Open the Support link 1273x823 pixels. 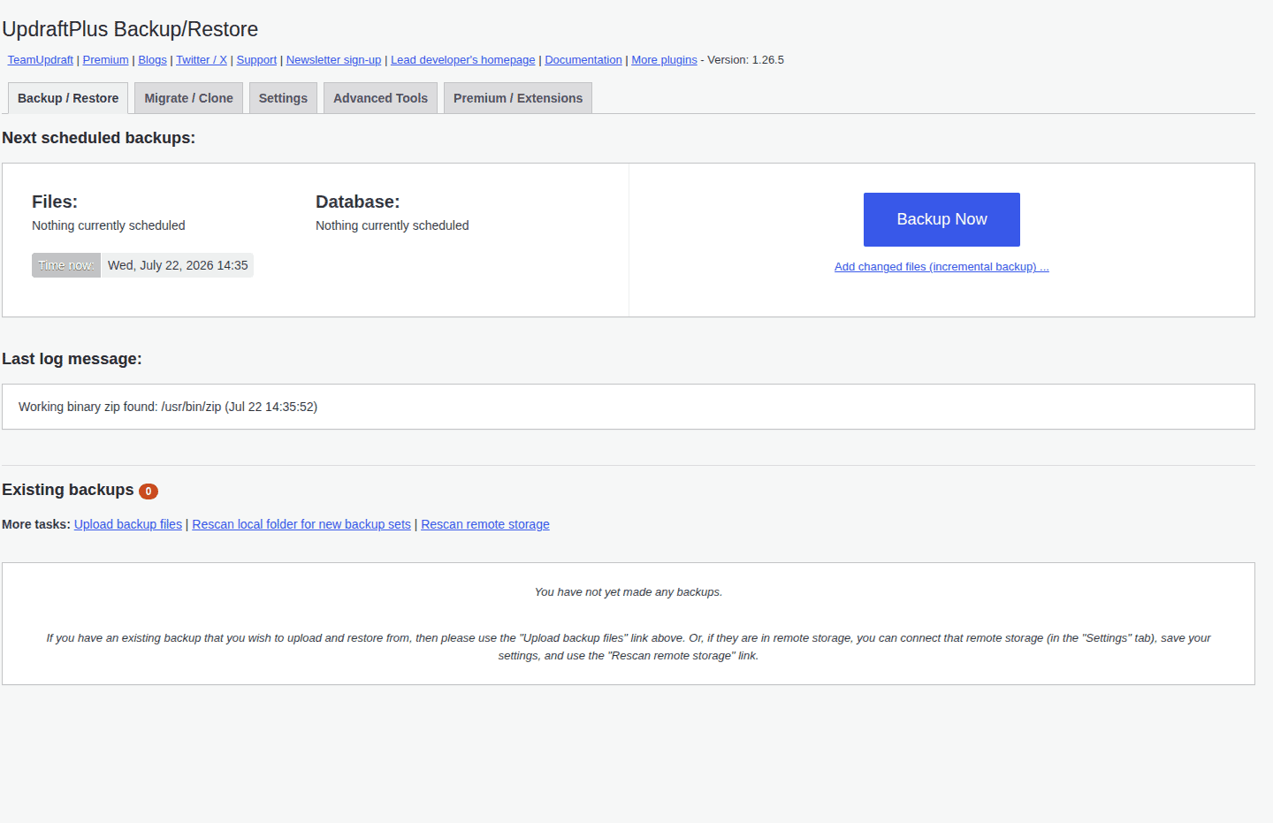(256, 60)
